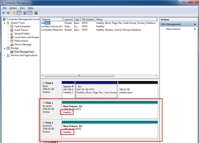
Task: Select the Disk 1 New Volume (E:) partition
Action: pyautogui.click(x=109, y=109)
